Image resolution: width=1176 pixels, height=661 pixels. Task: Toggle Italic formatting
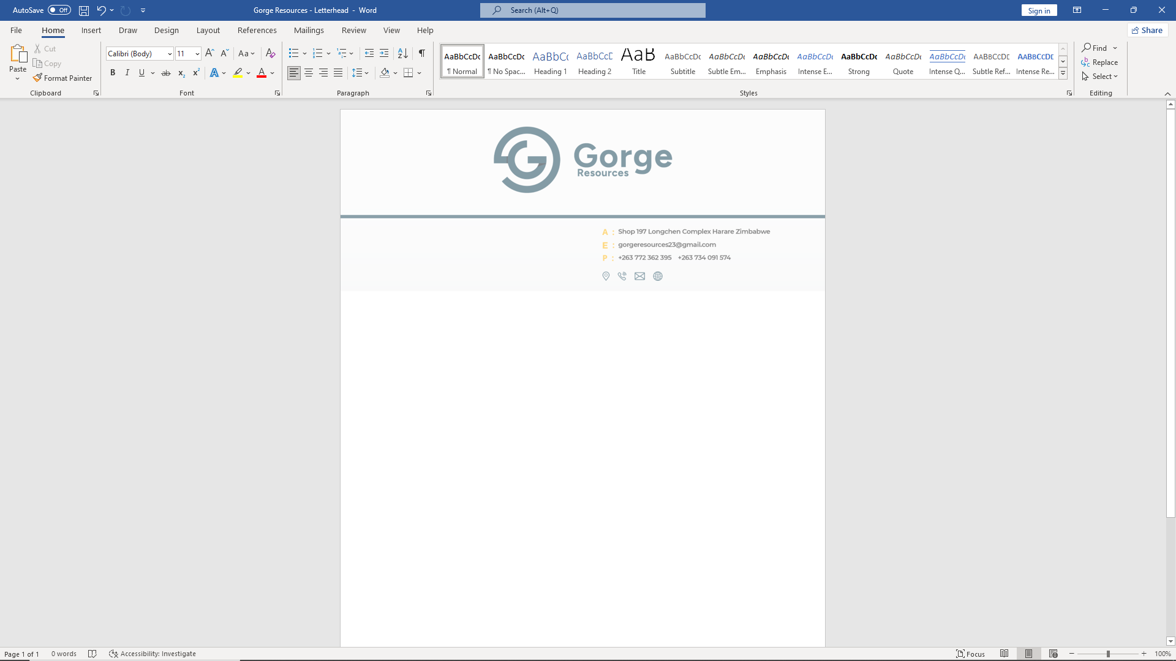point(127,73)
